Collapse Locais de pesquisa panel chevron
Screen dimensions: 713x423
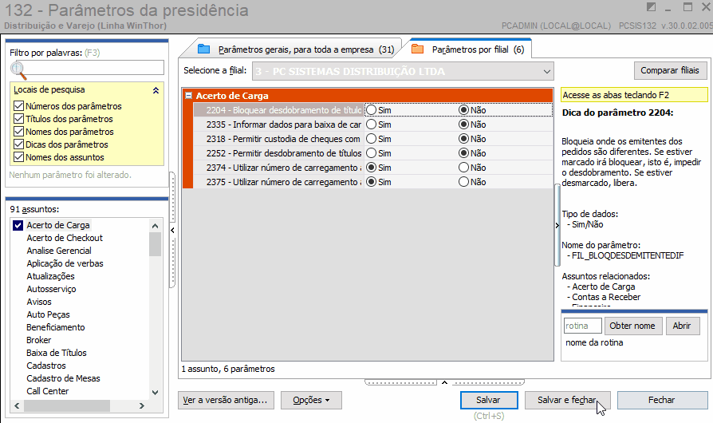[156, 90]
